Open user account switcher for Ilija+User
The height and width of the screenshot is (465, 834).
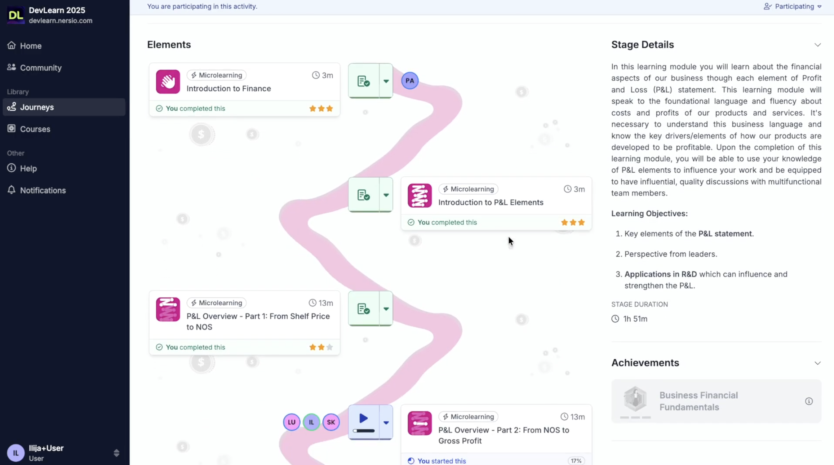pyautogui.click(x=116, y=453)
